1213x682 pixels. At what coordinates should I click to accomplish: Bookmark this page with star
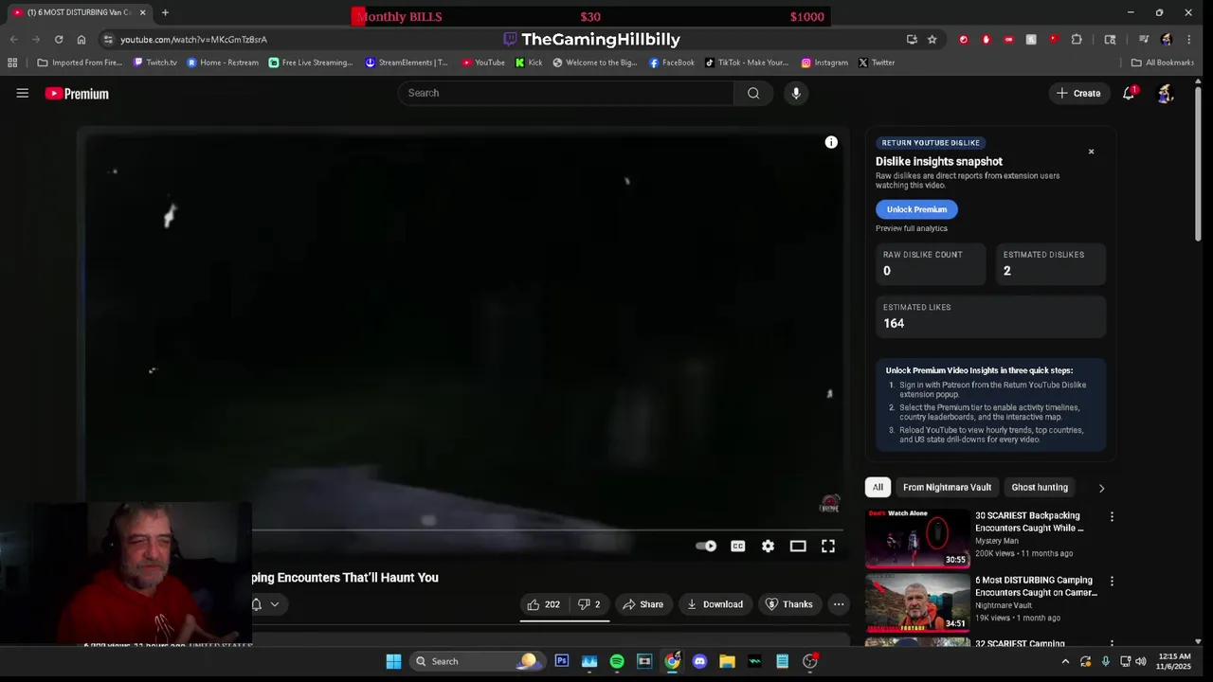coord(932,39)
